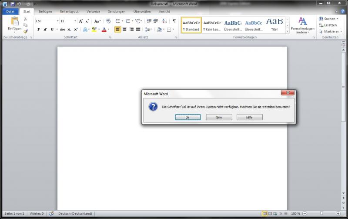Toggle italic formatting (K button)

[45, 29]
